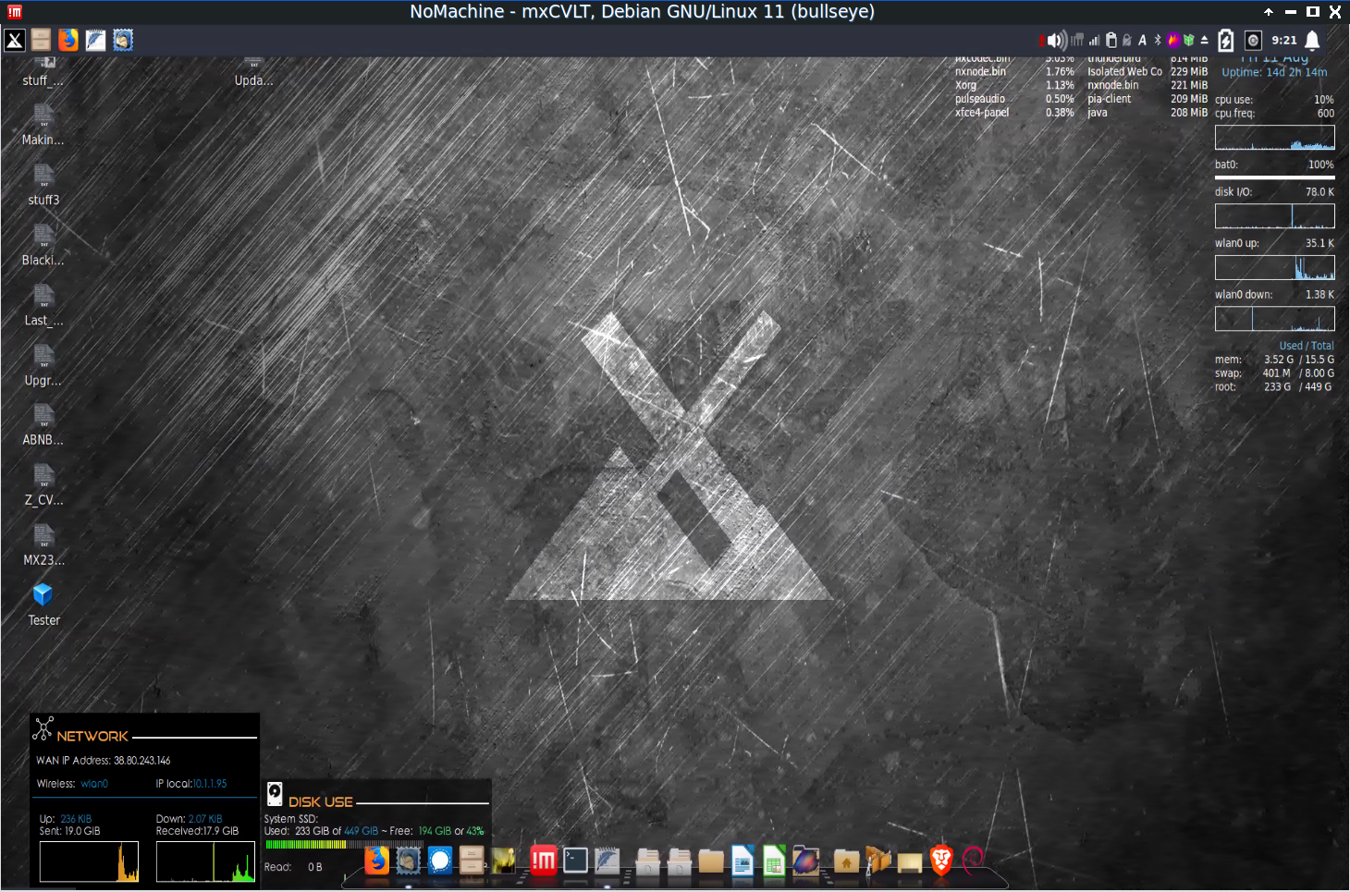Select the stuff_... desktop file
Screen dimensions: 1350x892
(43, 73)
